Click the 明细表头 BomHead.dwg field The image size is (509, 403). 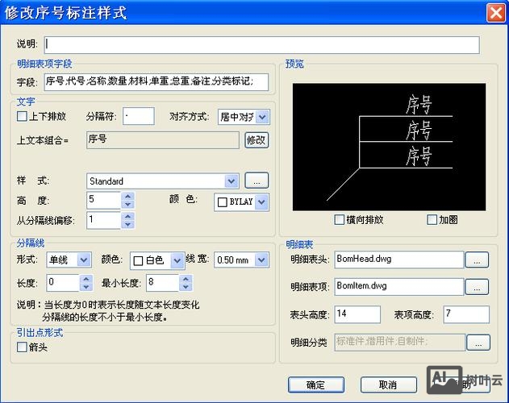[399, 260]
